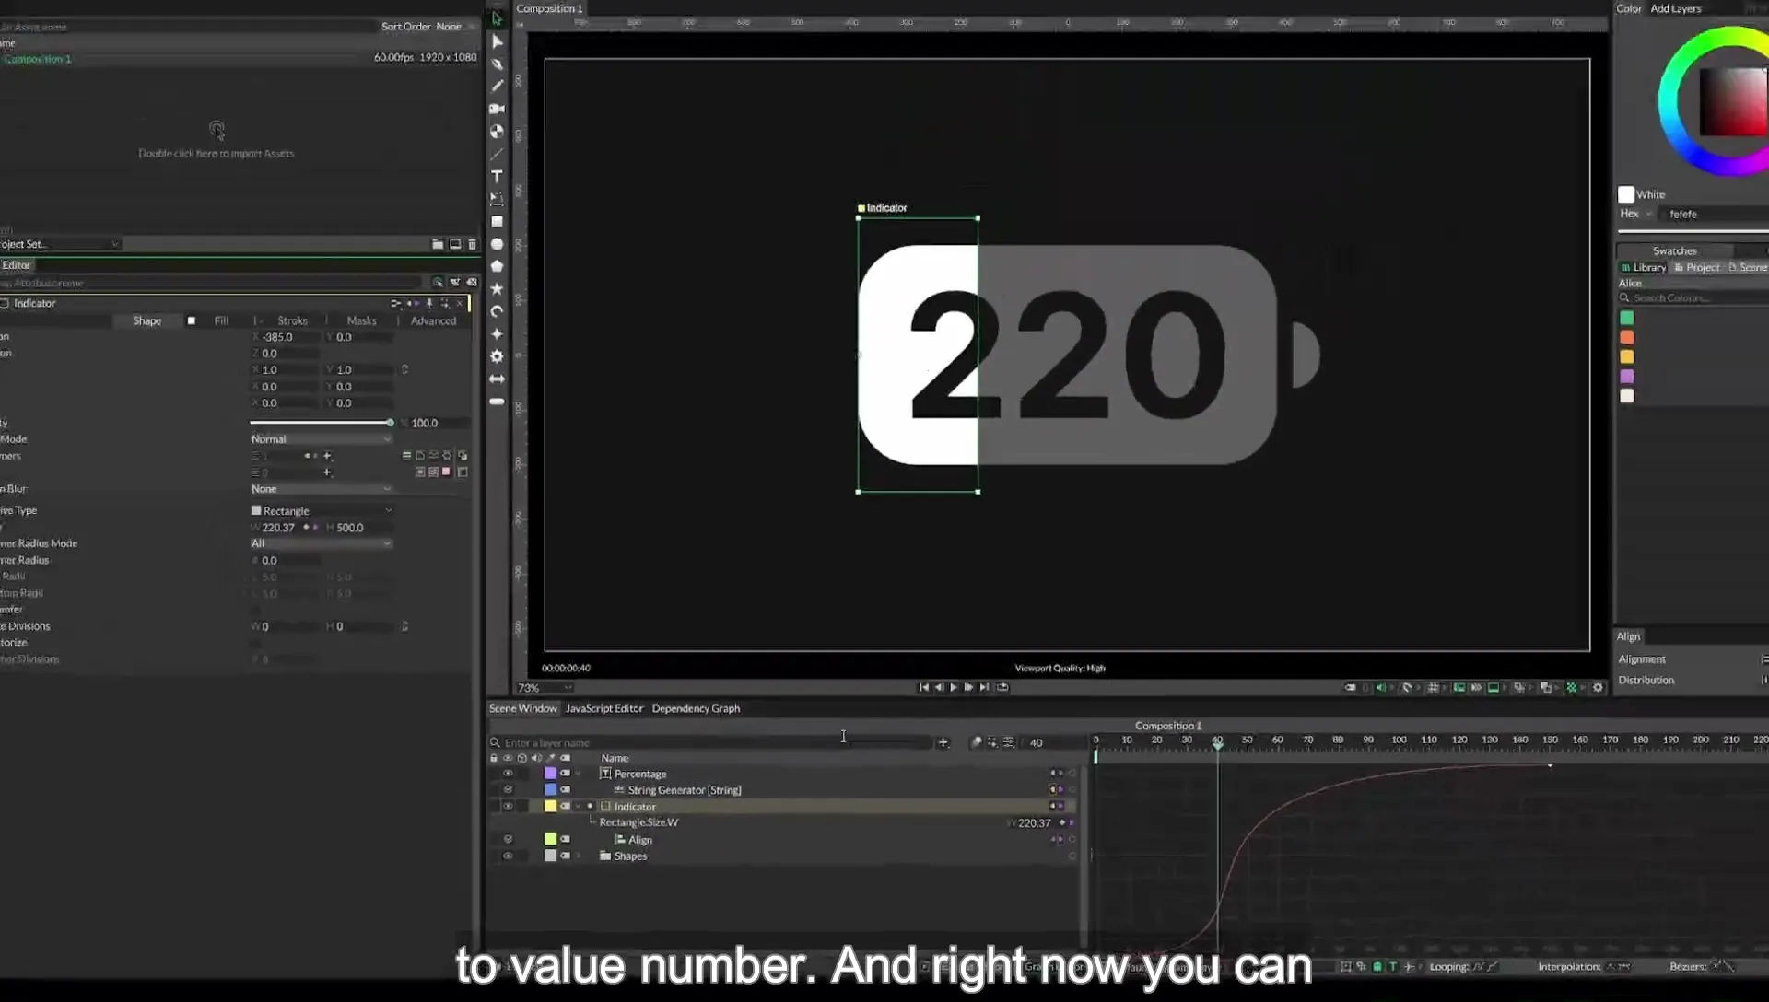Toggle visibility of Indicator layer
1769x1002 pixels.
(508, 806)
